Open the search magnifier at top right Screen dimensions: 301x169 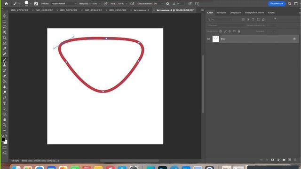coord(290,3)
